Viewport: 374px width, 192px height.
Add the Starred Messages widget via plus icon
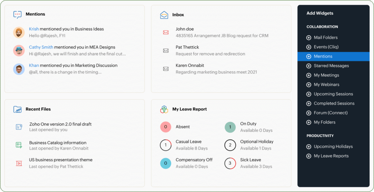tap(309, 66)
